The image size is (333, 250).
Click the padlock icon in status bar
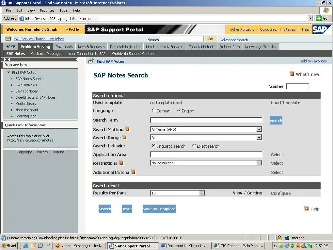pyautogui.click(x=279, y=238)
